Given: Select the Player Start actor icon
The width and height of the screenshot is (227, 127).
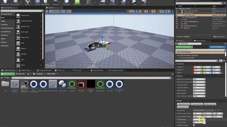Looking at the screenshot, I should pyautogui.click(x=18, y=37).
